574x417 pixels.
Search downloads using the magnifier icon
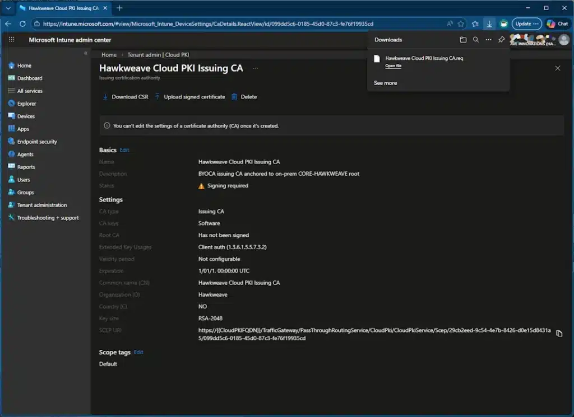pyautogui.click(x=476, y=40)
